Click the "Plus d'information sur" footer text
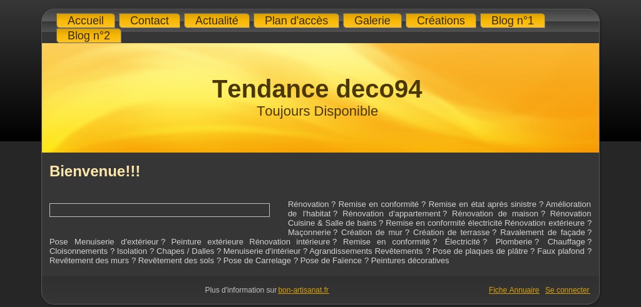Screen dimensions: 641x307 (x=241, y=290)
